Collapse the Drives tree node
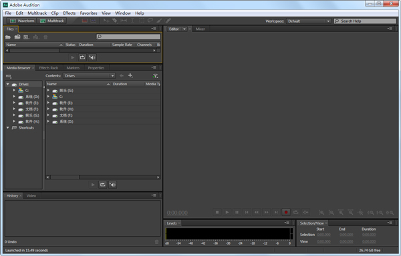401x256 pixels. point(7,84)
